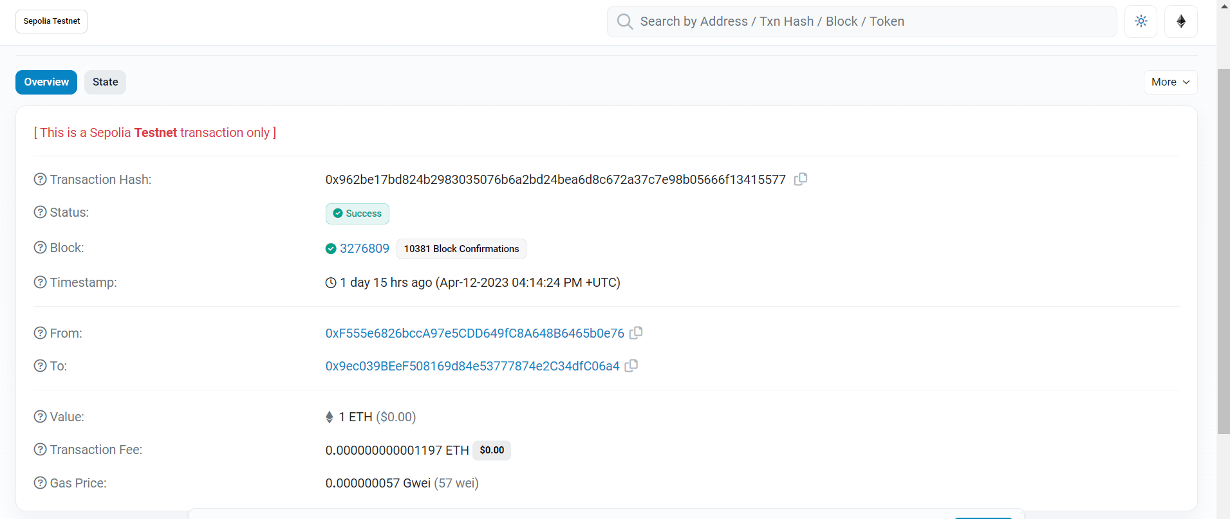Click the $0.00 fee badge
Screen dimensions: 1230x519
[492, 450]
